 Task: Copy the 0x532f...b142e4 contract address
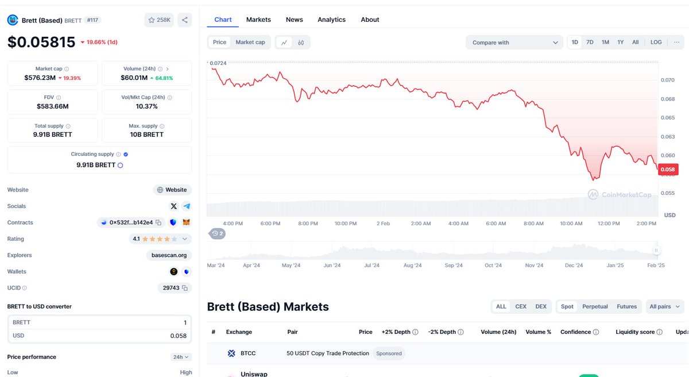point(158,222)
